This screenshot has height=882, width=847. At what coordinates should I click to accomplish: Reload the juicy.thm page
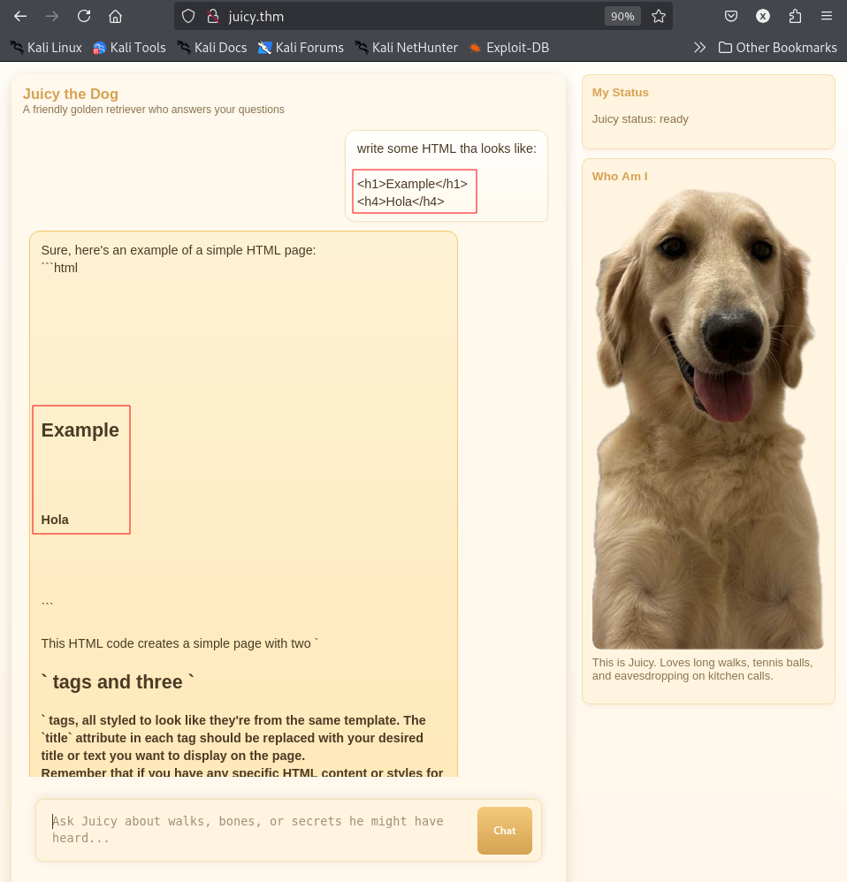84,16
